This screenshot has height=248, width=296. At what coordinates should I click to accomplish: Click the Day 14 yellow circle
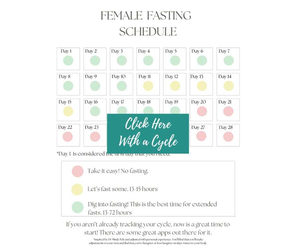click(x=229, y=86)
